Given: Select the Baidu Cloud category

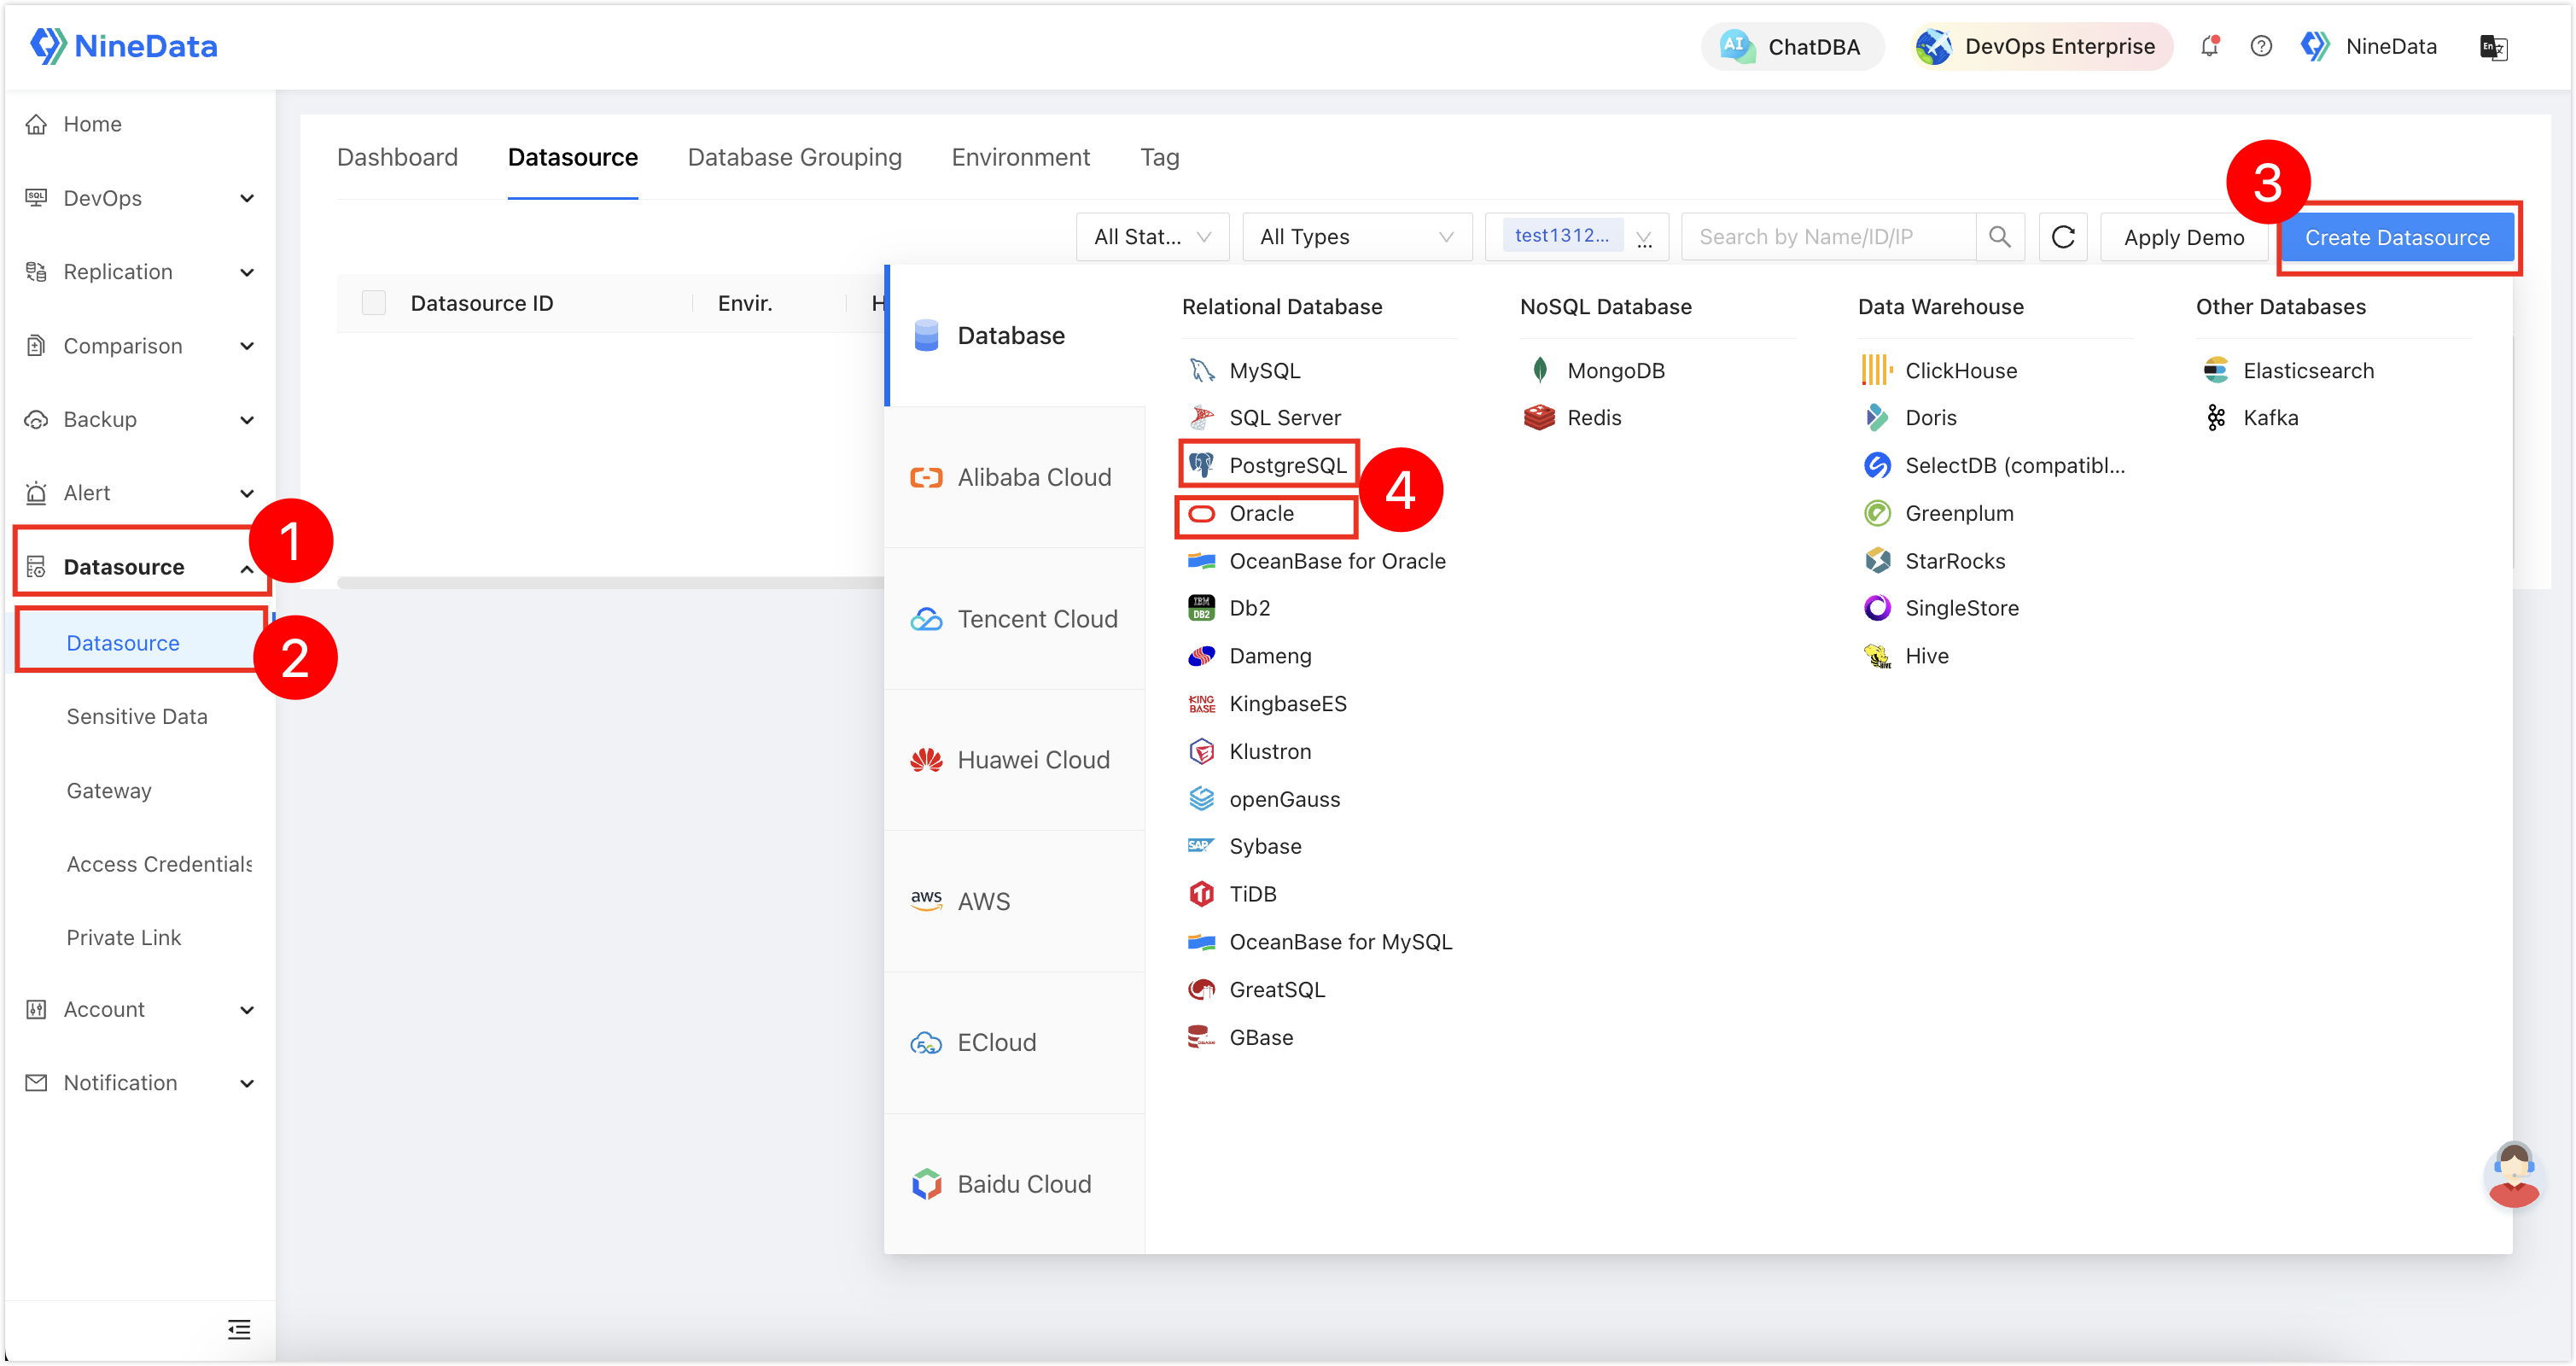Looking at the screenshot, I should click(x=1014, y=1184).
